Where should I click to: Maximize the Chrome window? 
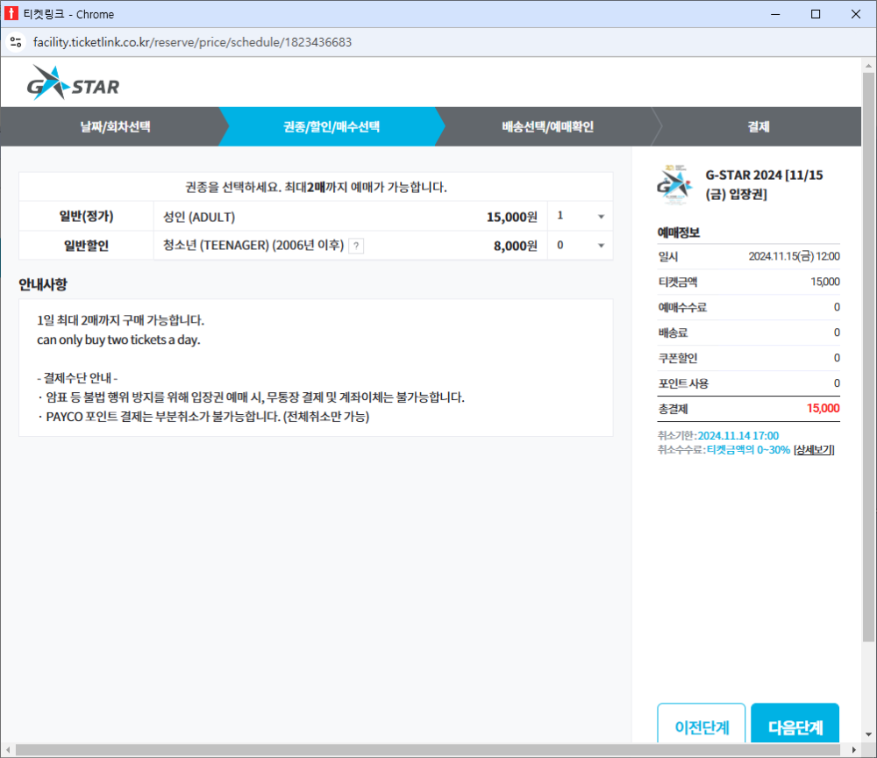click(x=816, y=14)
